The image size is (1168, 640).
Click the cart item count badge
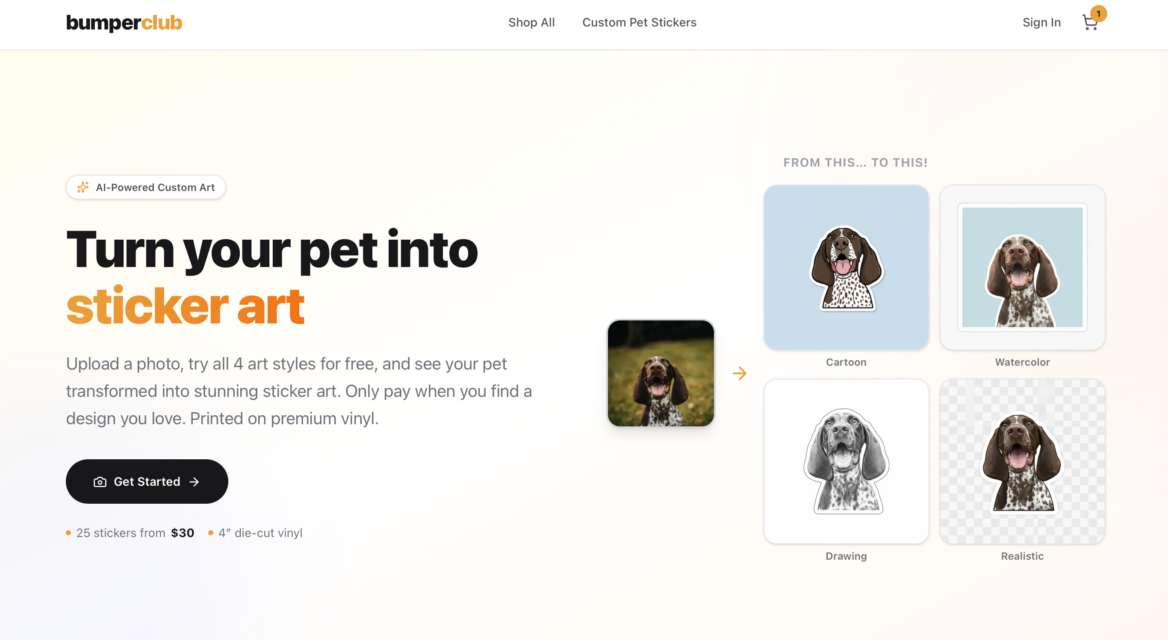1098,14
